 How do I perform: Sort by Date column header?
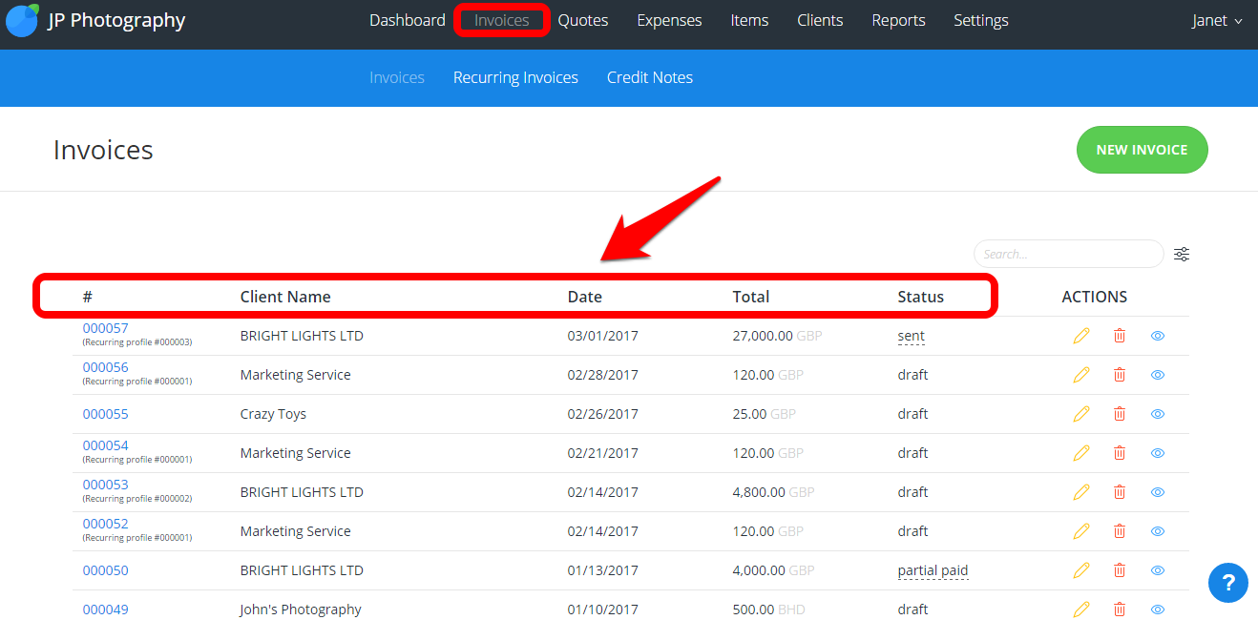pyautogui.click(x=585, y=297)
